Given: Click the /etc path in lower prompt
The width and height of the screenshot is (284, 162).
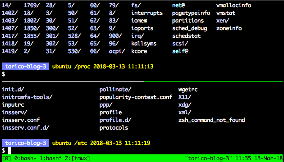Looking at the screenshot, I should (81, 143).
